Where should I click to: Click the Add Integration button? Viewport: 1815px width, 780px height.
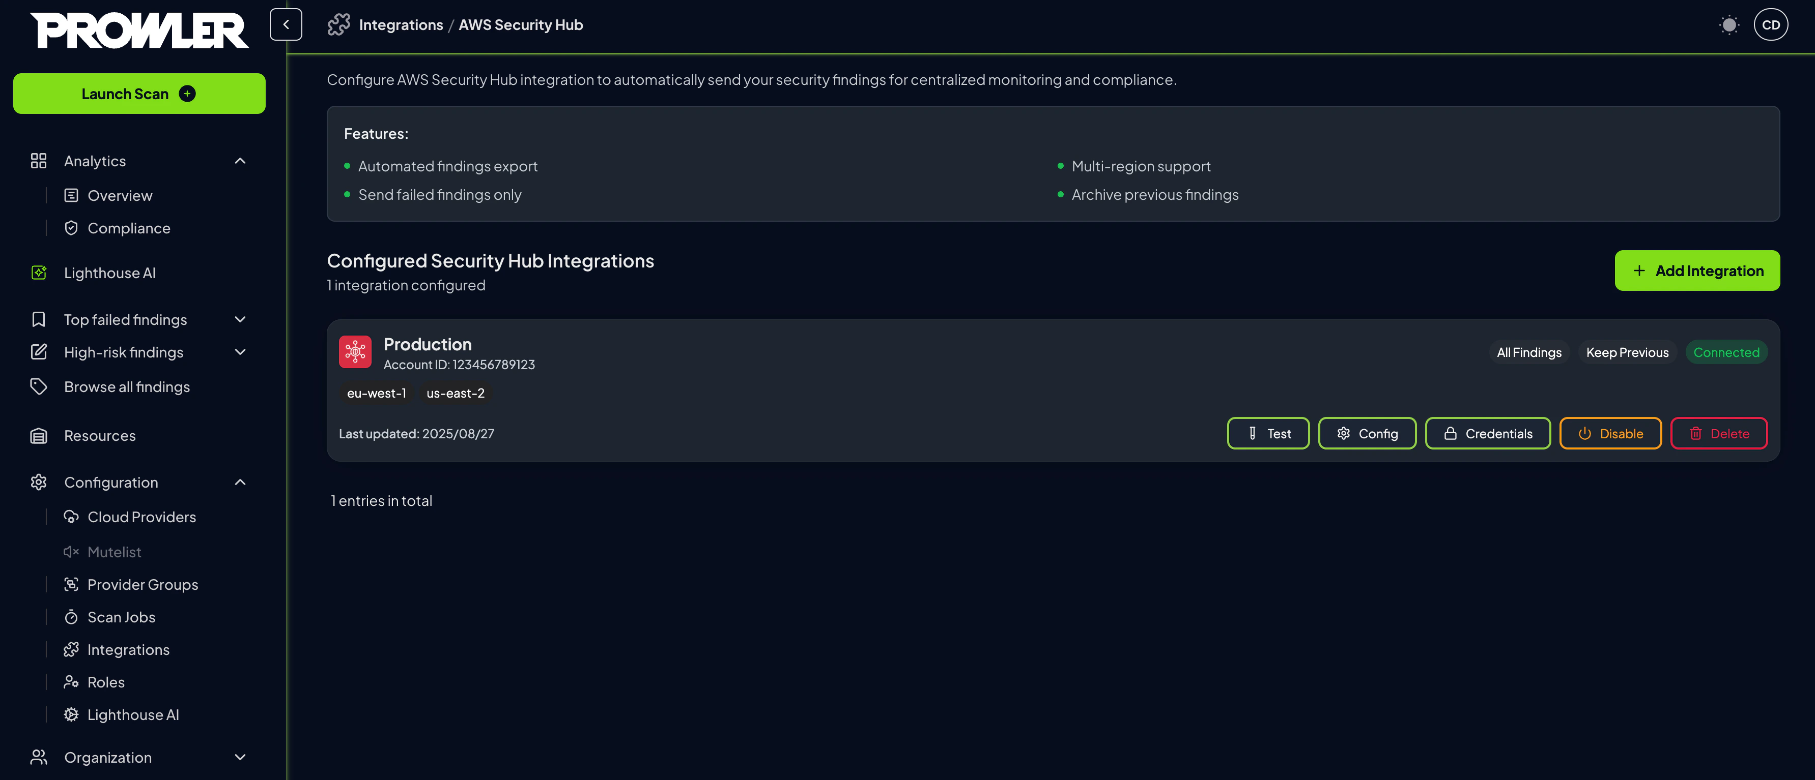tap(1697, 271)
